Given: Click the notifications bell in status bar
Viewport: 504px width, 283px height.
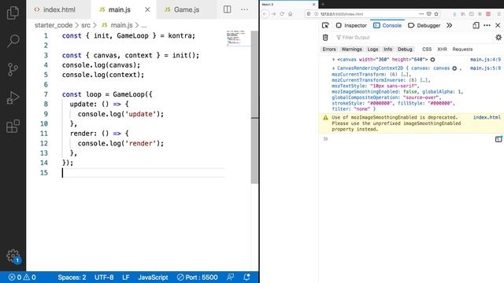Looking at the screenshot, I should click(x=246, y=277).
